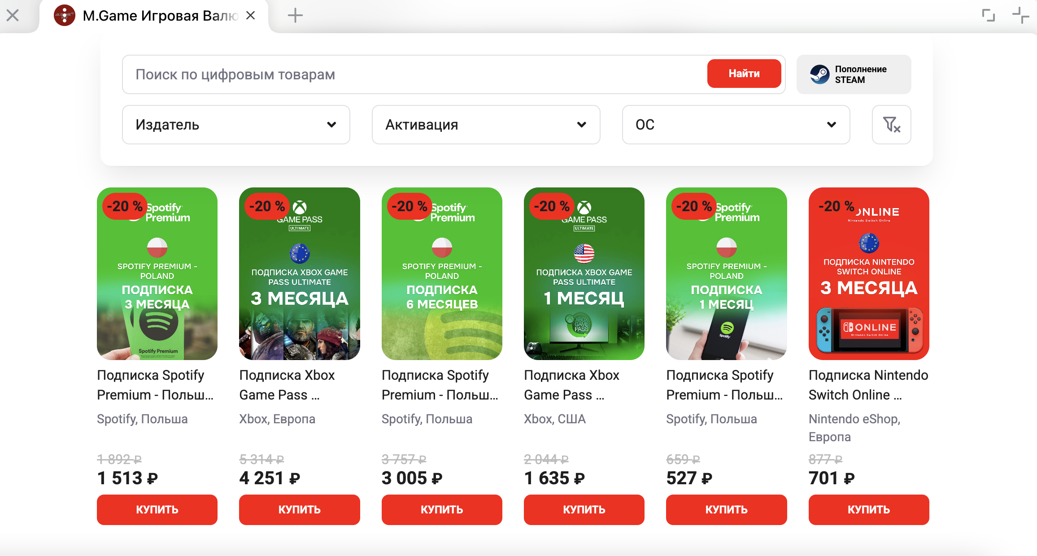
Task: Click the collapse arrows icon at top right
Action: coord(1020,16)
